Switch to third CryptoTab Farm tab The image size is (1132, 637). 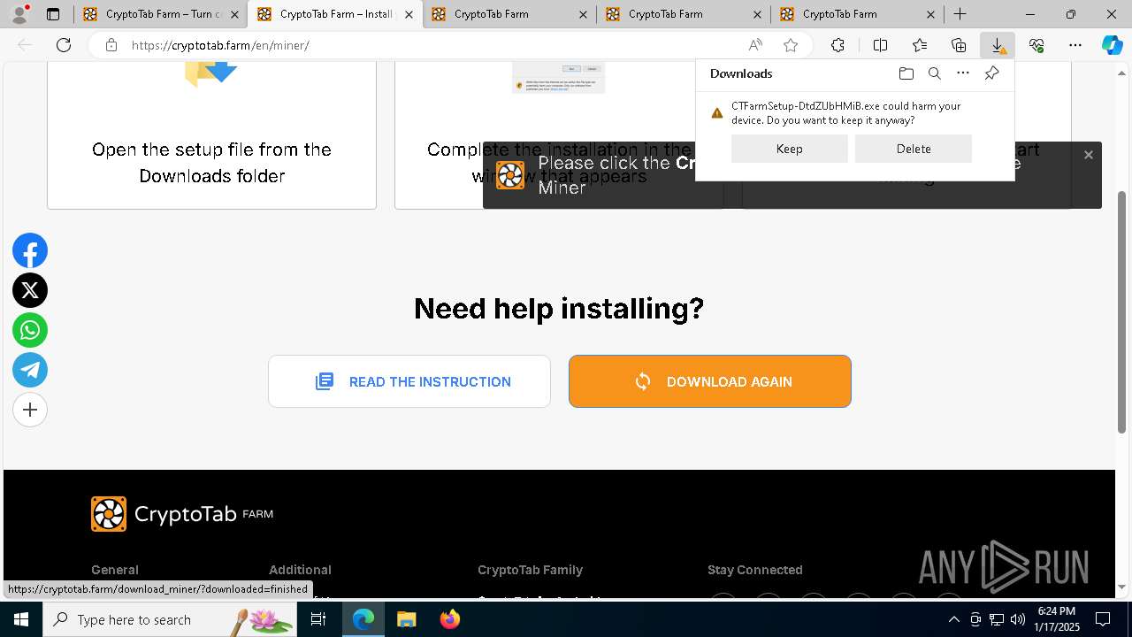[x=509, y=14]
